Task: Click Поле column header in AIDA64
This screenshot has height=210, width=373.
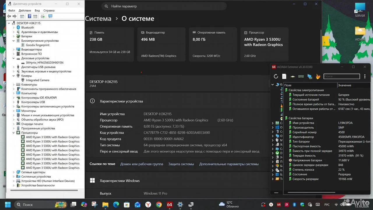Action: [x=310, y=85]
